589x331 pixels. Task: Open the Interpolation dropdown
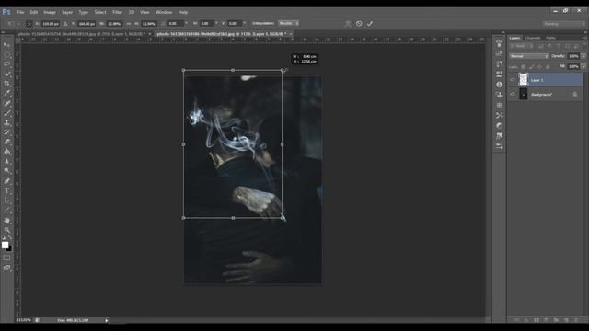[288, 23]
